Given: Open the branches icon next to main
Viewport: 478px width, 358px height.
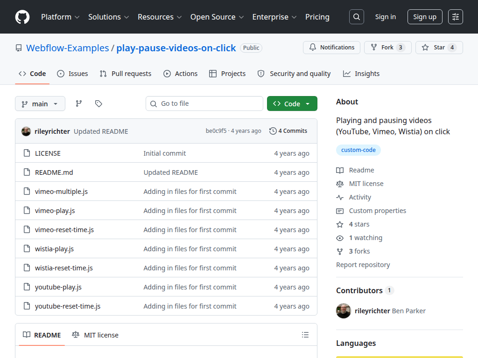Looking at the screenshot, I should coord(78,104).
